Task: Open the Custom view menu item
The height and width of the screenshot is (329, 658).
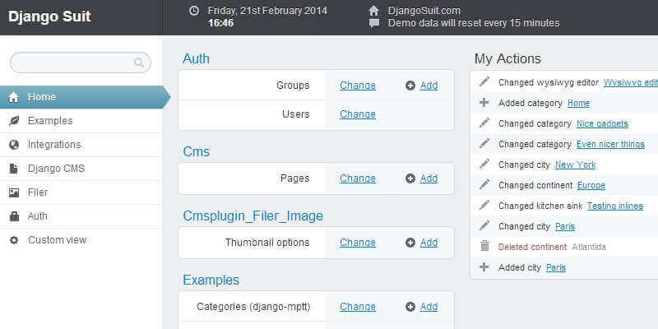Action: click(x=57, y=240)
